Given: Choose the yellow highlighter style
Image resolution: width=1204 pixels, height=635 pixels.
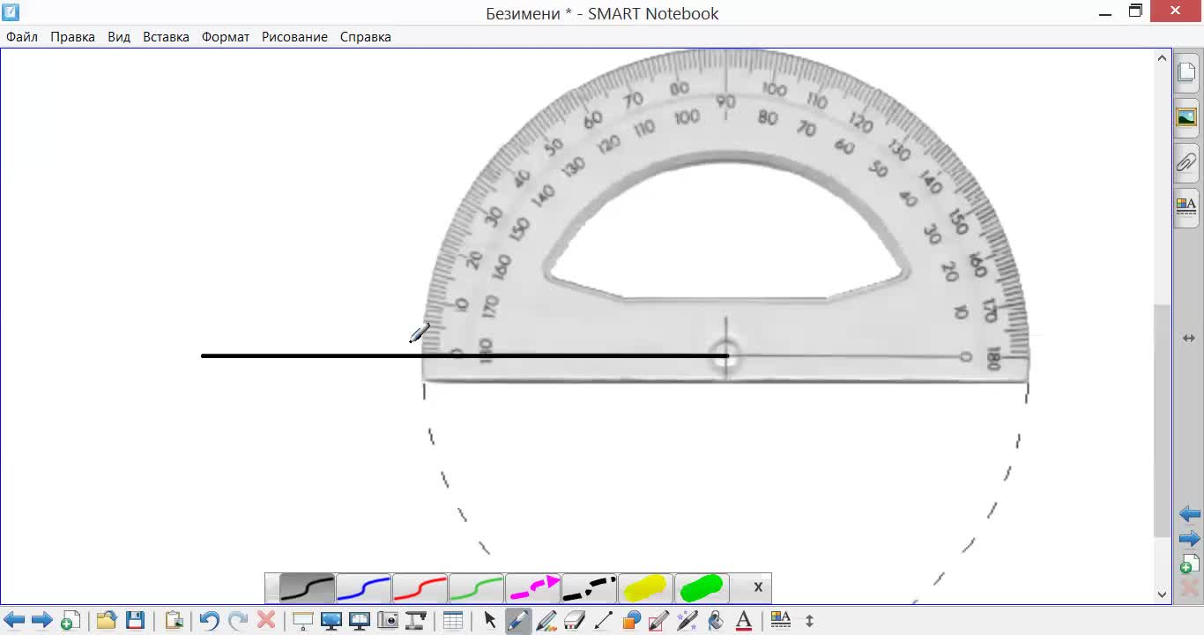Looking at the screenshot, I should click(645, 587).
